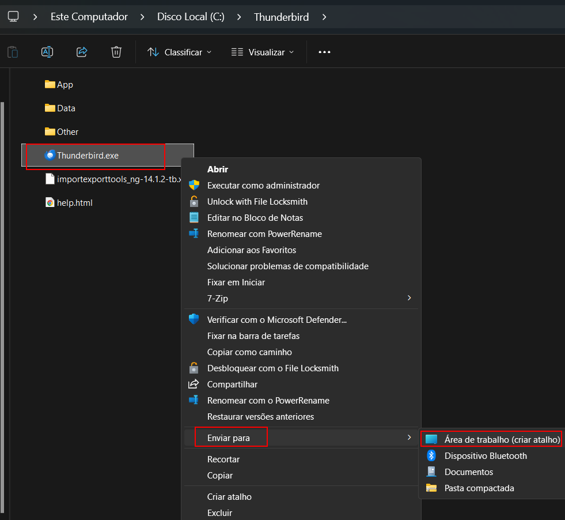The width and height of the screenshot is (565, 520).
Task: Click the padlock icon beside Desbloquear com o File Locksmith
Action: pyautogui.click(x=194, y=368)
